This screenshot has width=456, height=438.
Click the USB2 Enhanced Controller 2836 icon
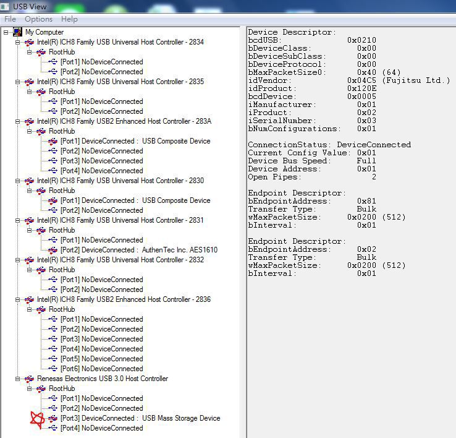29,299
